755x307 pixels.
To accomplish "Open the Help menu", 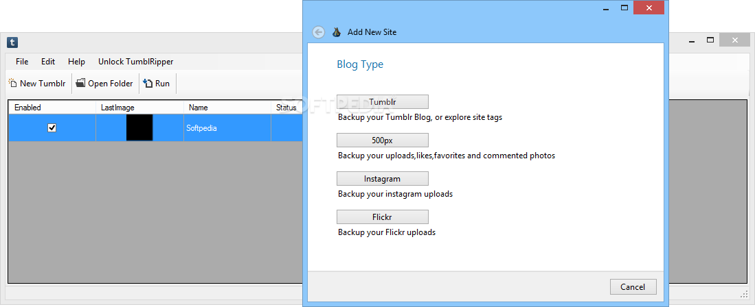I will (76, 62).
